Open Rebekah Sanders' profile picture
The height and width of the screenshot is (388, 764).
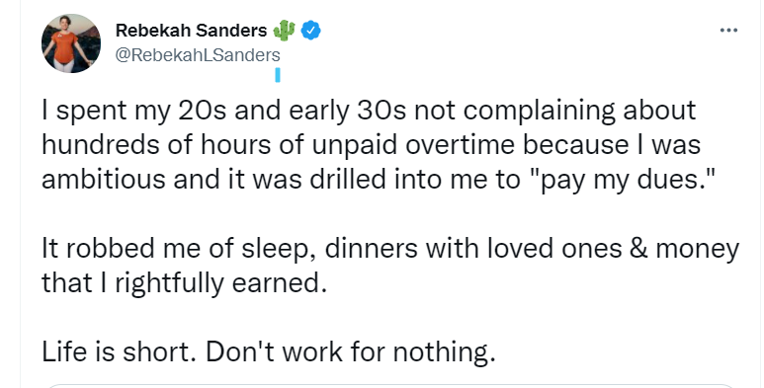71,43
